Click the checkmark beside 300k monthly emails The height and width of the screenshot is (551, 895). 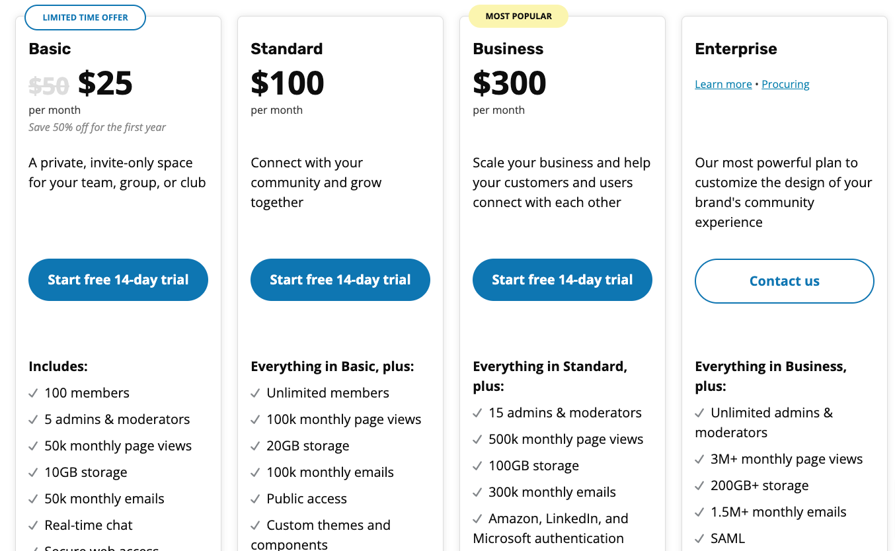point(477,492)
